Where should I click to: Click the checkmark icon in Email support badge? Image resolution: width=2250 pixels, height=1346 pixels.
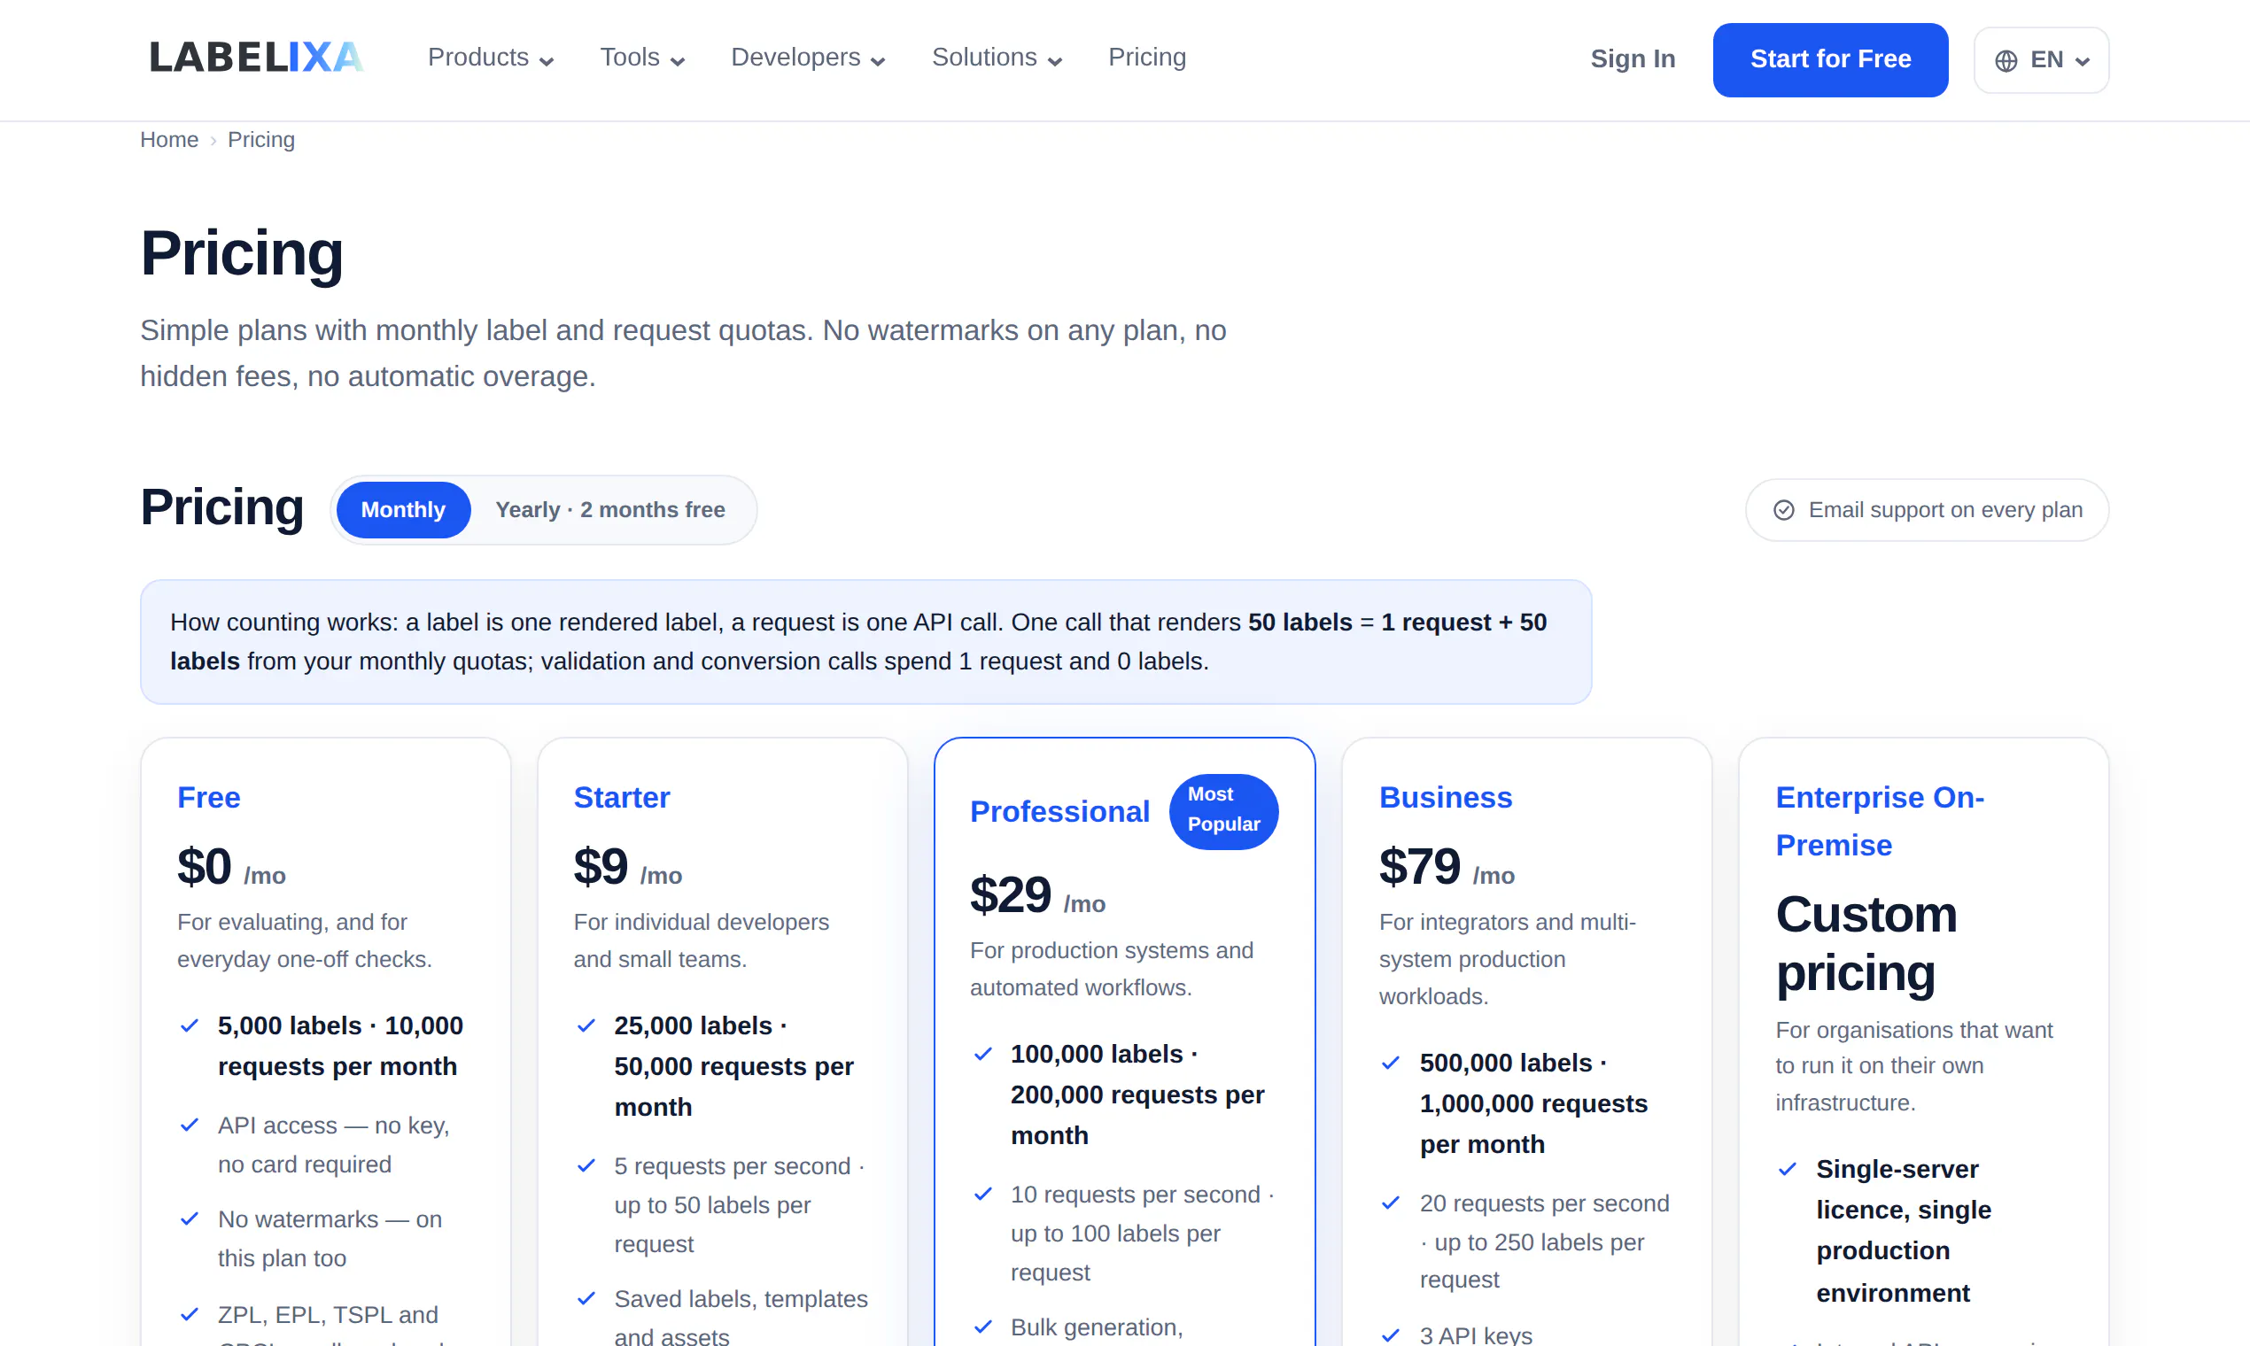point(1784,510)
